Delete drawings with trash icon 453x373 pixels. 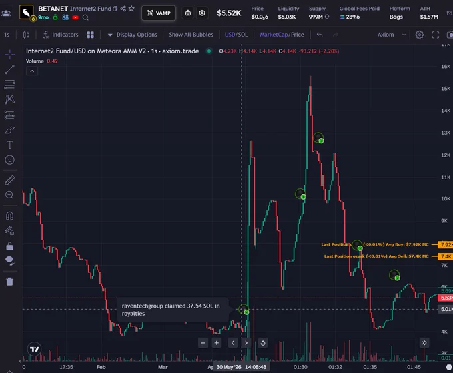9,281
